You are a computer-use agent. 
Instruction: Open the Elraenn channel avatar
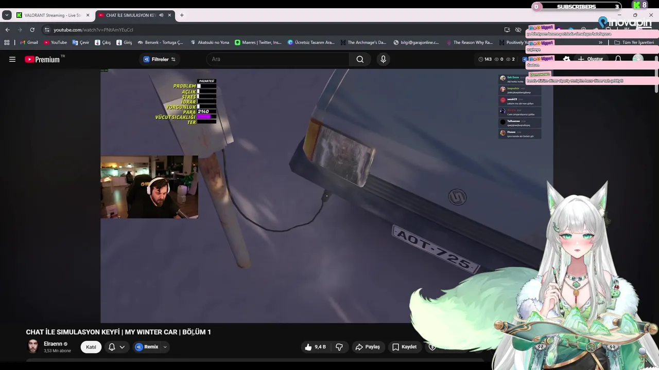click(x=33, y=347)
